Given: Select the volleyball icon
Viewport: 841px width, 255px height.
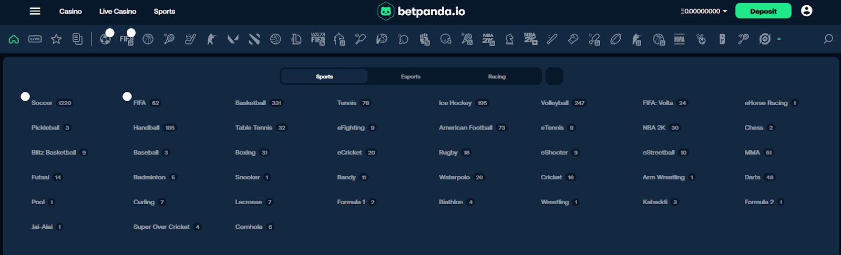Looking at the screenshot, I should point(275,39).
